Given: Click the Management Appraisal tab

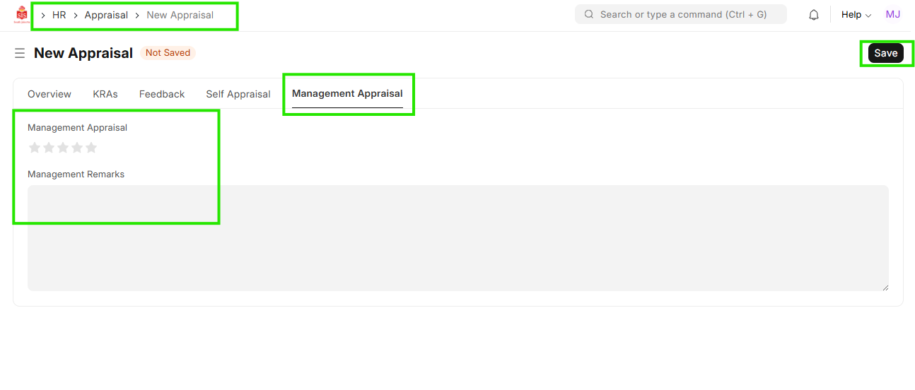Looking at the screenshot, I should coord(347,93).
